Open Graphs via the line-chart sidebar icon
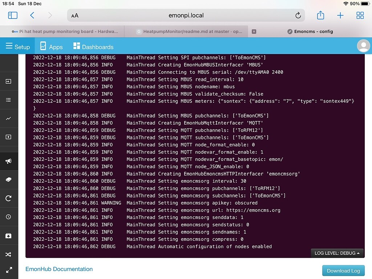Viewport: 372px width, 279px height. pos(8,118)
